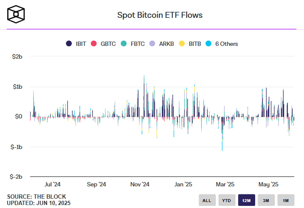The height and width of the screenshot is (208, 304).
Task: Click the Spot Bitcoin ETF Flows title
Action: pos(160,15)
